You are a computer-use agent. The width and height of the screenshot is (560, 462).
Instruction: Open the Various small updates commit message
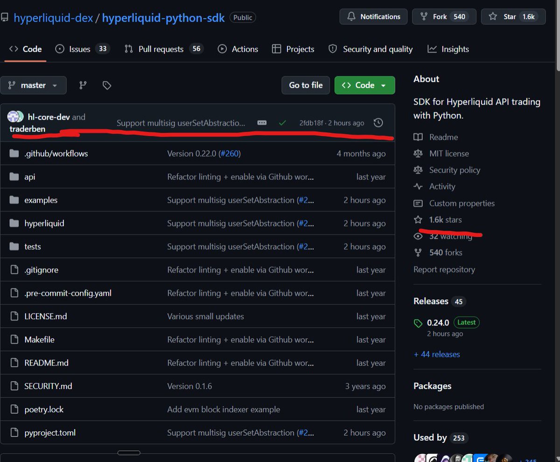(x=206, y=316)
